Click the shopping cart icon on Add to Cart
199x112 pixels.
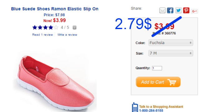click(x=172, y=82)
